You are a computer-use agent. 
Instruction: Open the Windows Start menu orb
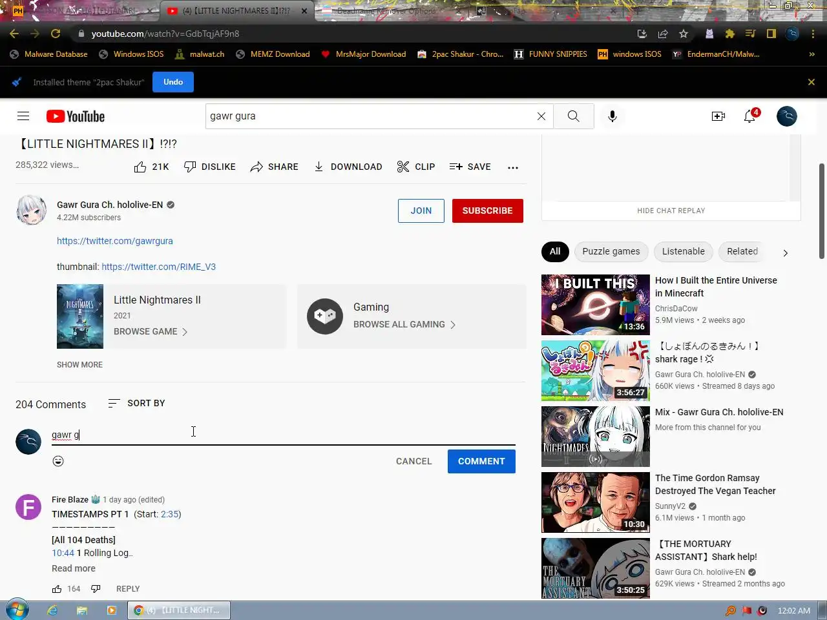tap(17, 610)
